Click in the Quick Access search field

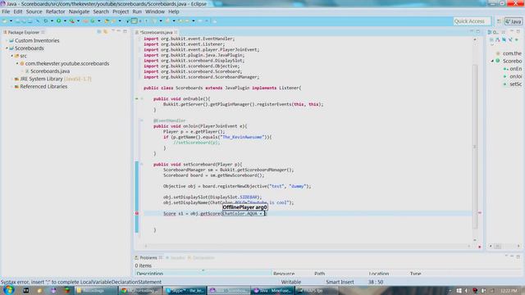[472, 21]
